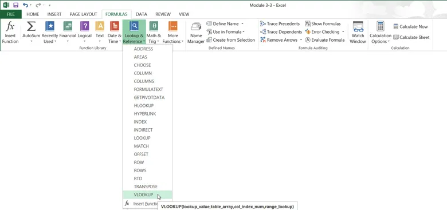Collapse the Lookup & Reference menu
This screenshot has height=210, width=447.
pyautogui.click(x=134, y=33)
